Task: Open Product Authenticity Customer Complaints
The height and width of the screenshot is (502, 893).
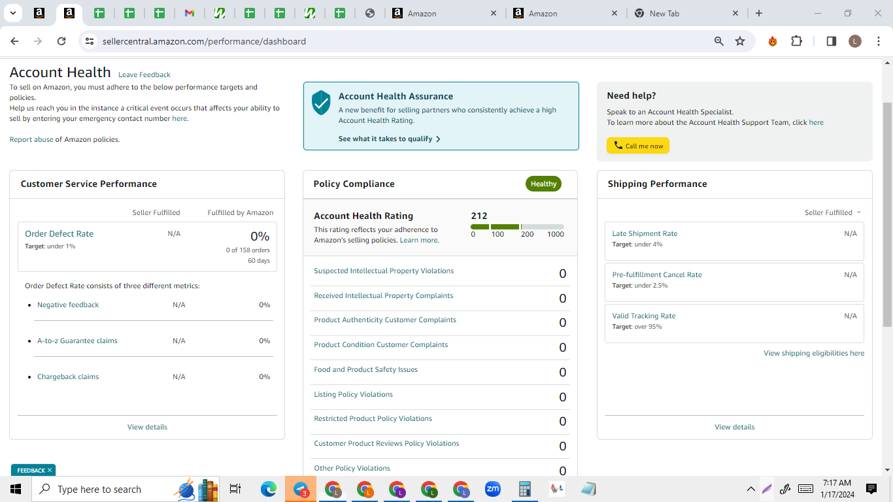Action: click(385, 320)
